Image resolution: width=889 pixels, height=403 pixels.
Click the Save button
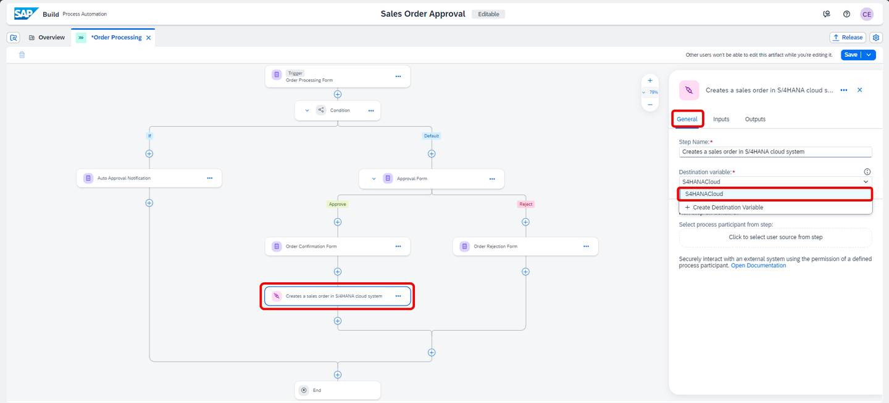point(851,55)
